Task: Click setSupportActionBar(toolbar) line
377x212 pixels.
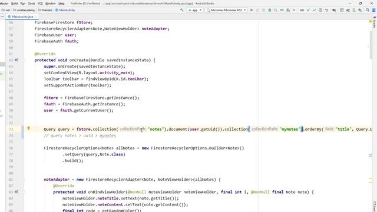Action: click(x=77, y=85)
